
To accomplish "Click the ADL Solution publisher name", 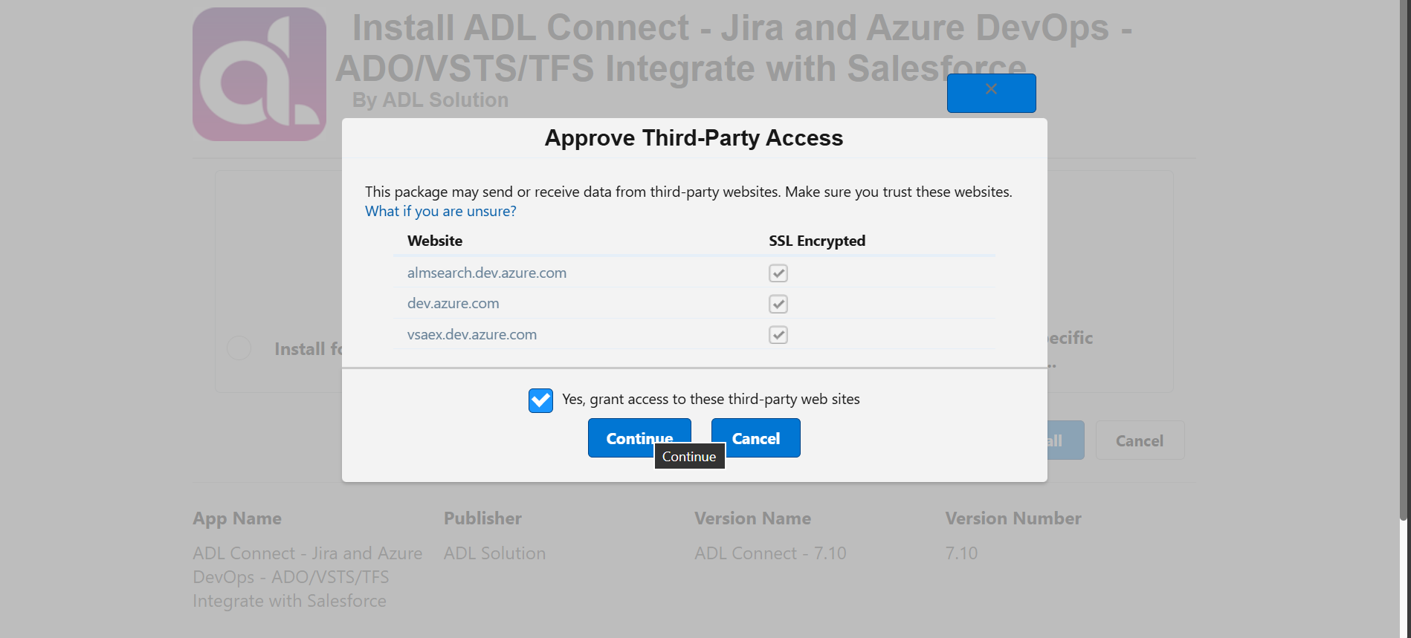I will pyautogui.click(x=494, y=553).
